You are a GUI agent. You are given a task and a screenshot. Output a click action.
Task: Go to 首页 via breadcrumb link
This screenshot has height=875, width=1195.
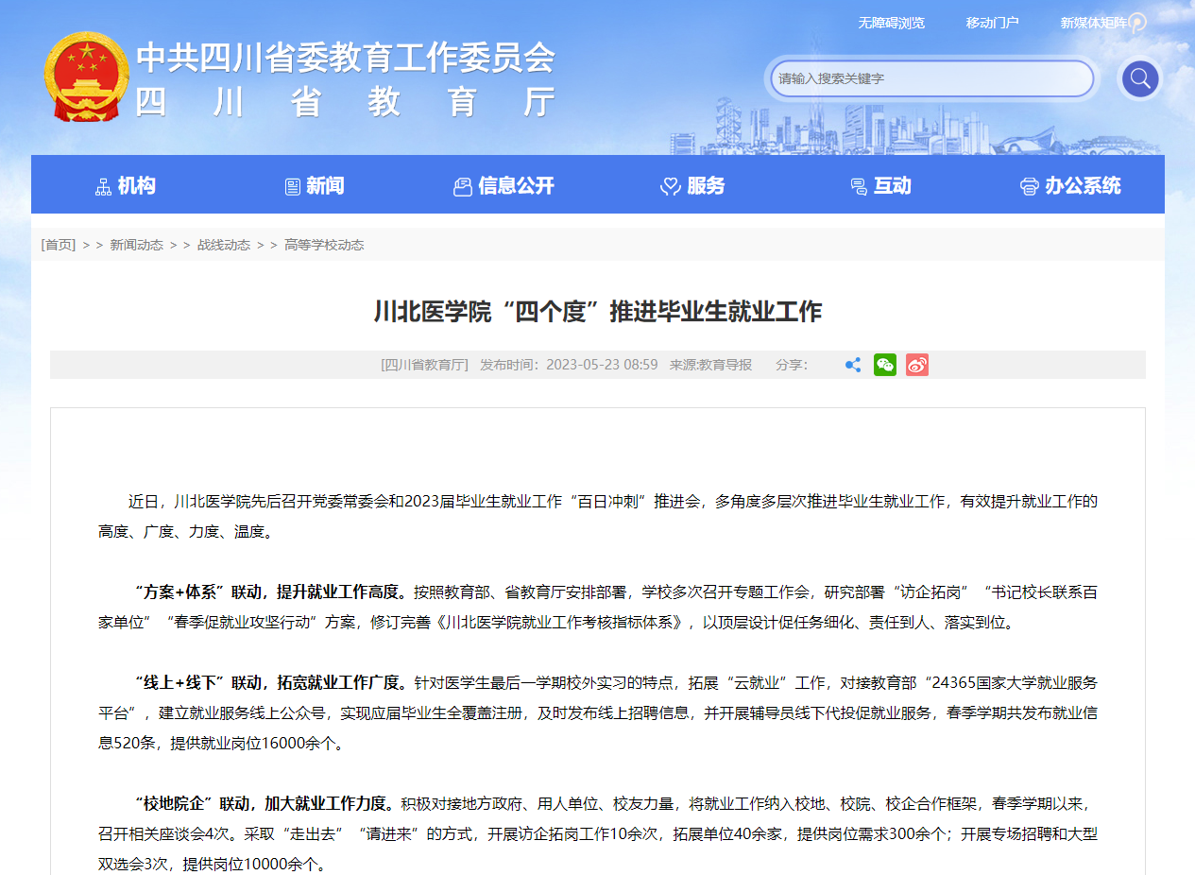[60, 244]
